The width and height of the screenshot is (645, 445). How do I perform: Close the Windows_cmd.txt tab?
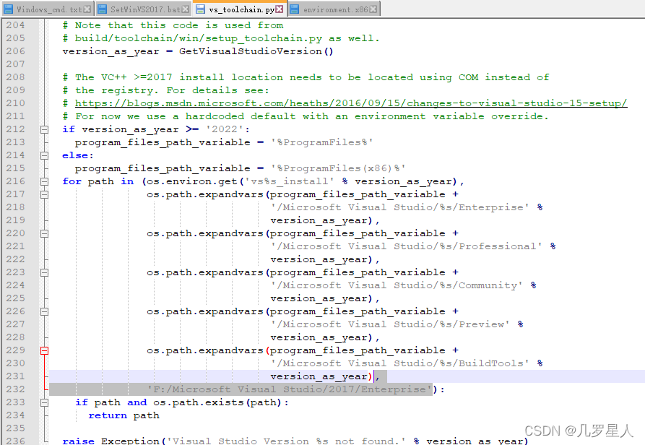click(x=87, y=9)
